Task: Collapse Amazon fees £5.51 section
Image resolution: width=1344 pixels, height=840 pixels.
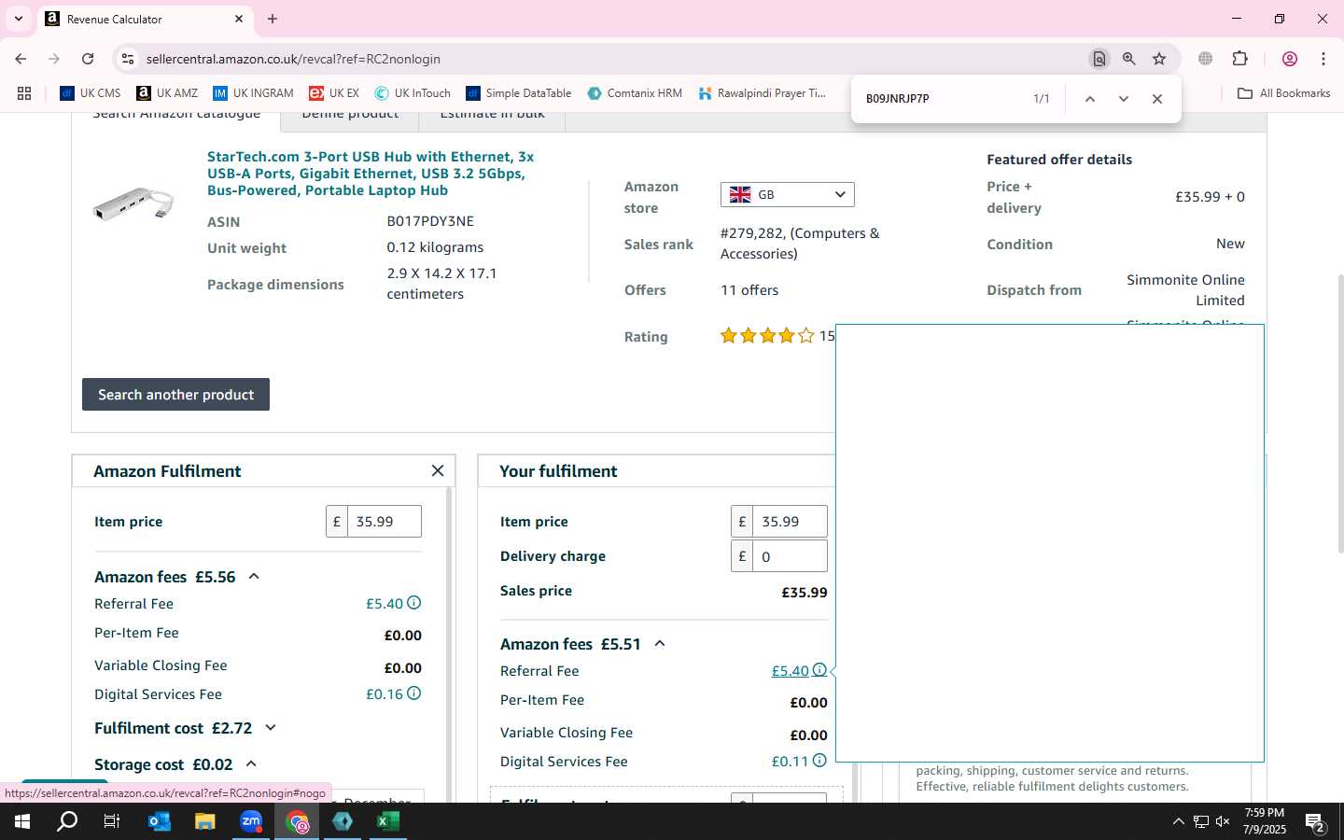Action: (x=660, y=644)
